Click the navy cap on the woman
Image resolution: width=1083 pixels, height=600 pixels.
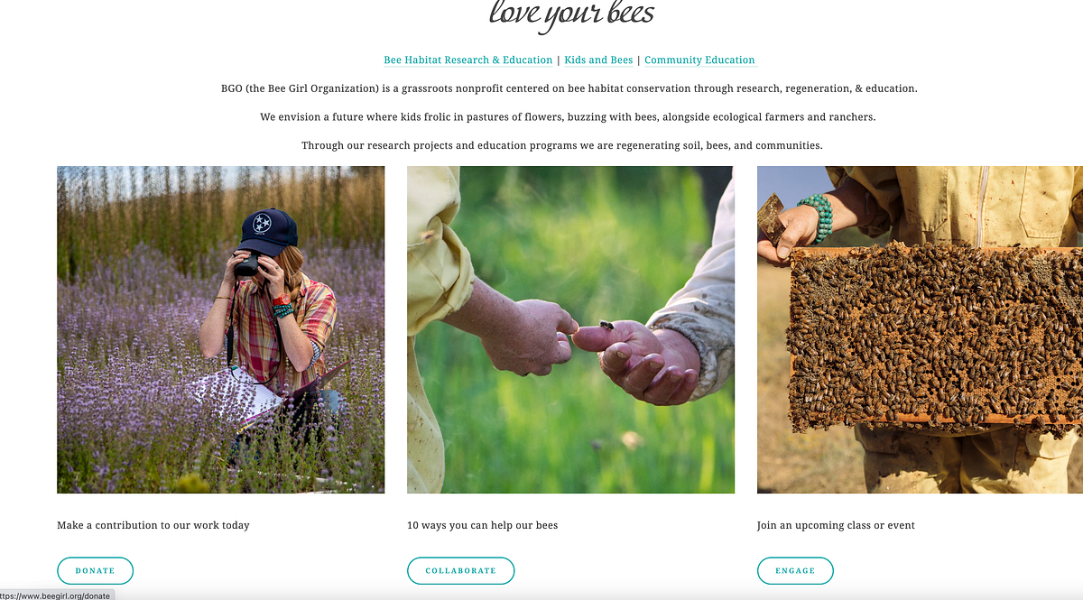[x=267, y=231]
